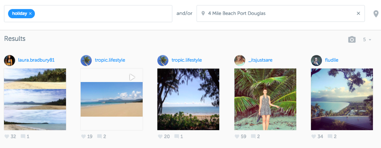
Task: Clear the 4 Mile Beach location field
Action: tap(358, 14)
